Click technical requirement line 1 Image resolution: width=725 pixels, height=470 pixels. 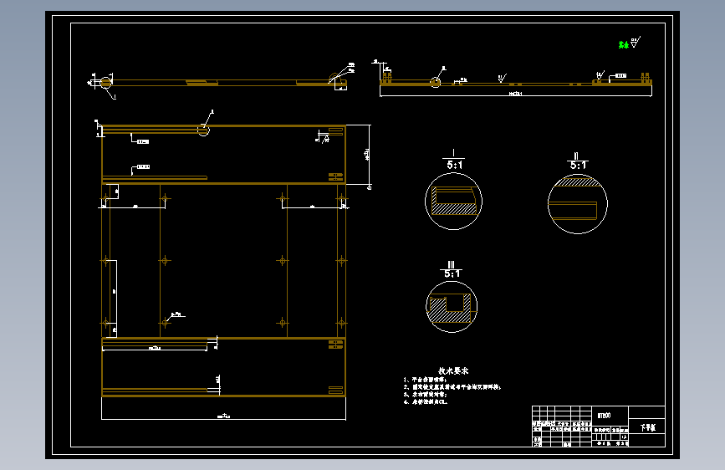(x=425, y=380)
